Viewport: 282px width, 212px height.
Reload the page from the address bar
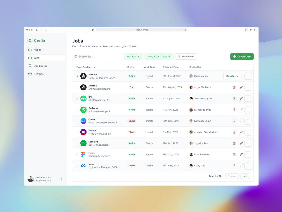pos(185,30)
